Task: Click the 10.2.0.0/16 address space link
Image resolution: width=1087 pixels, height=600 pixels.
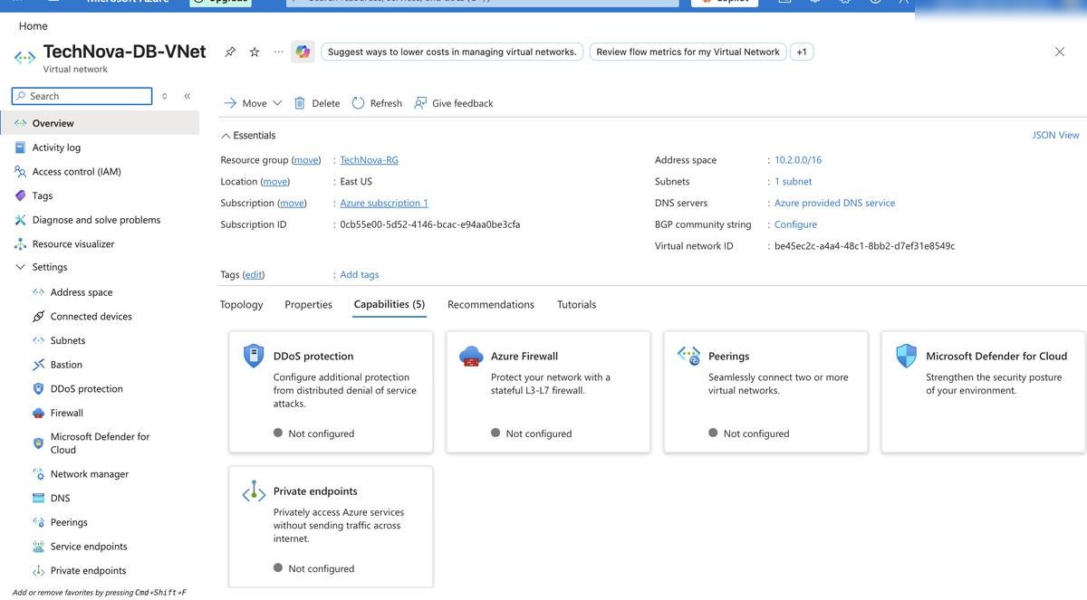Action: coord(798,160)
